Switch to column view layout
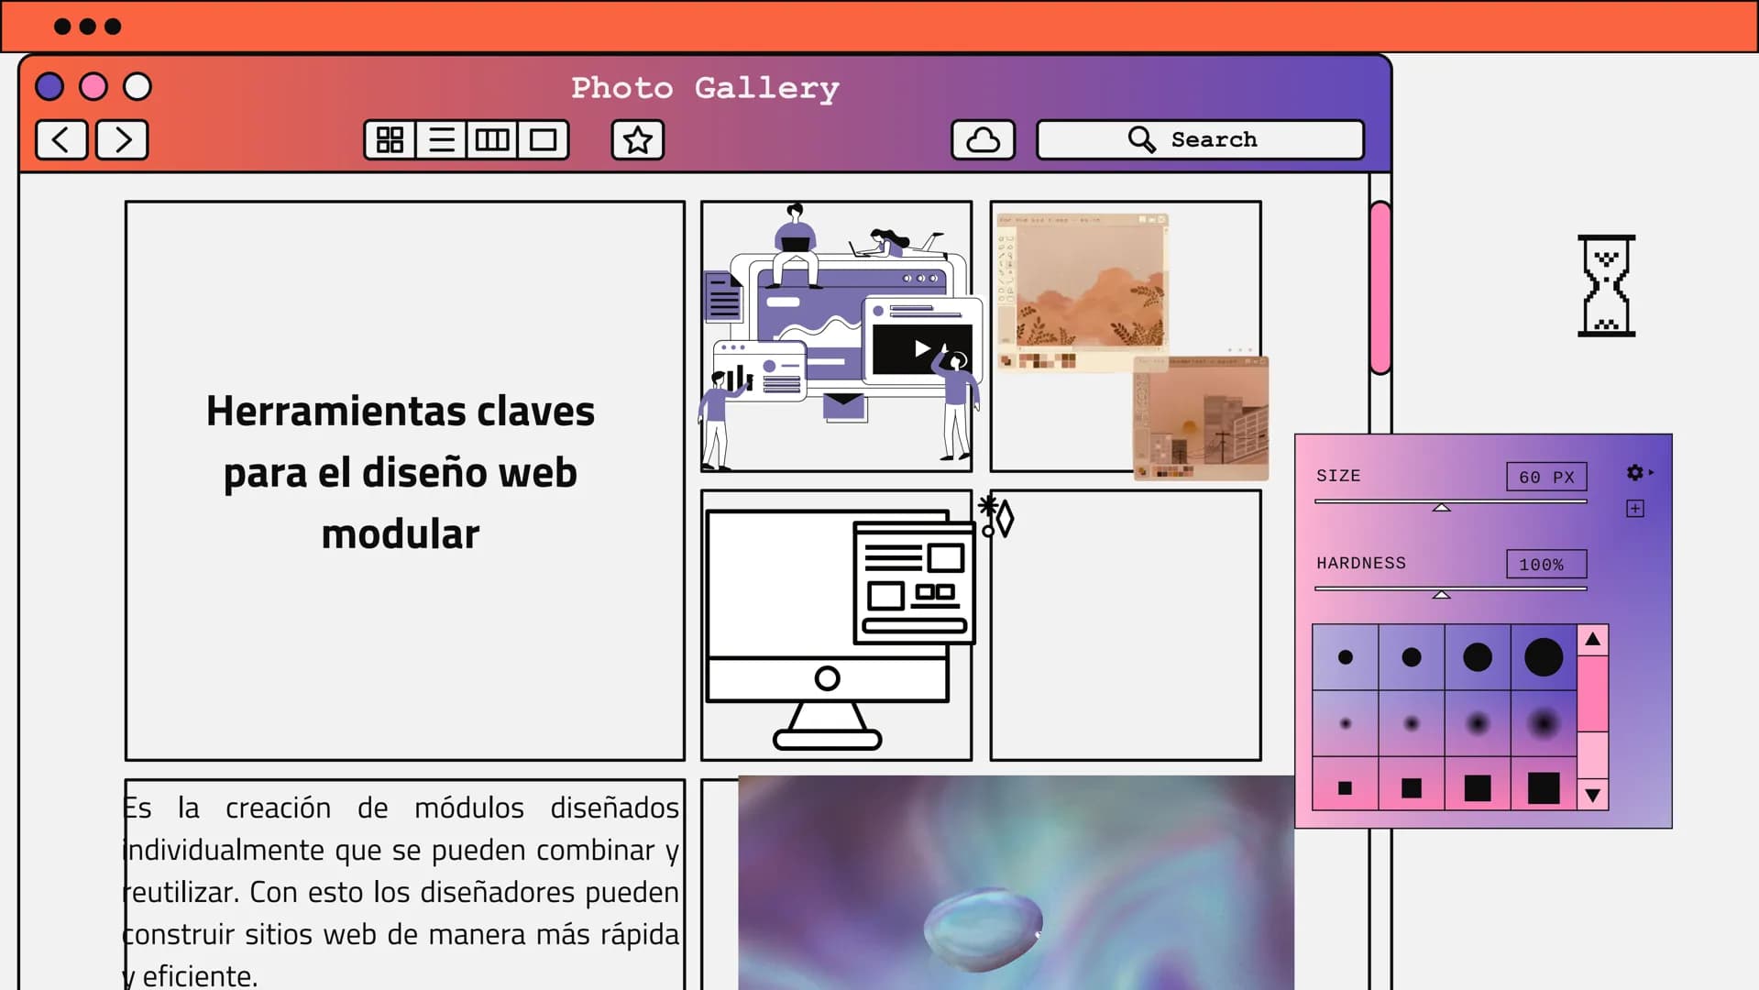 tap(492, 140)
